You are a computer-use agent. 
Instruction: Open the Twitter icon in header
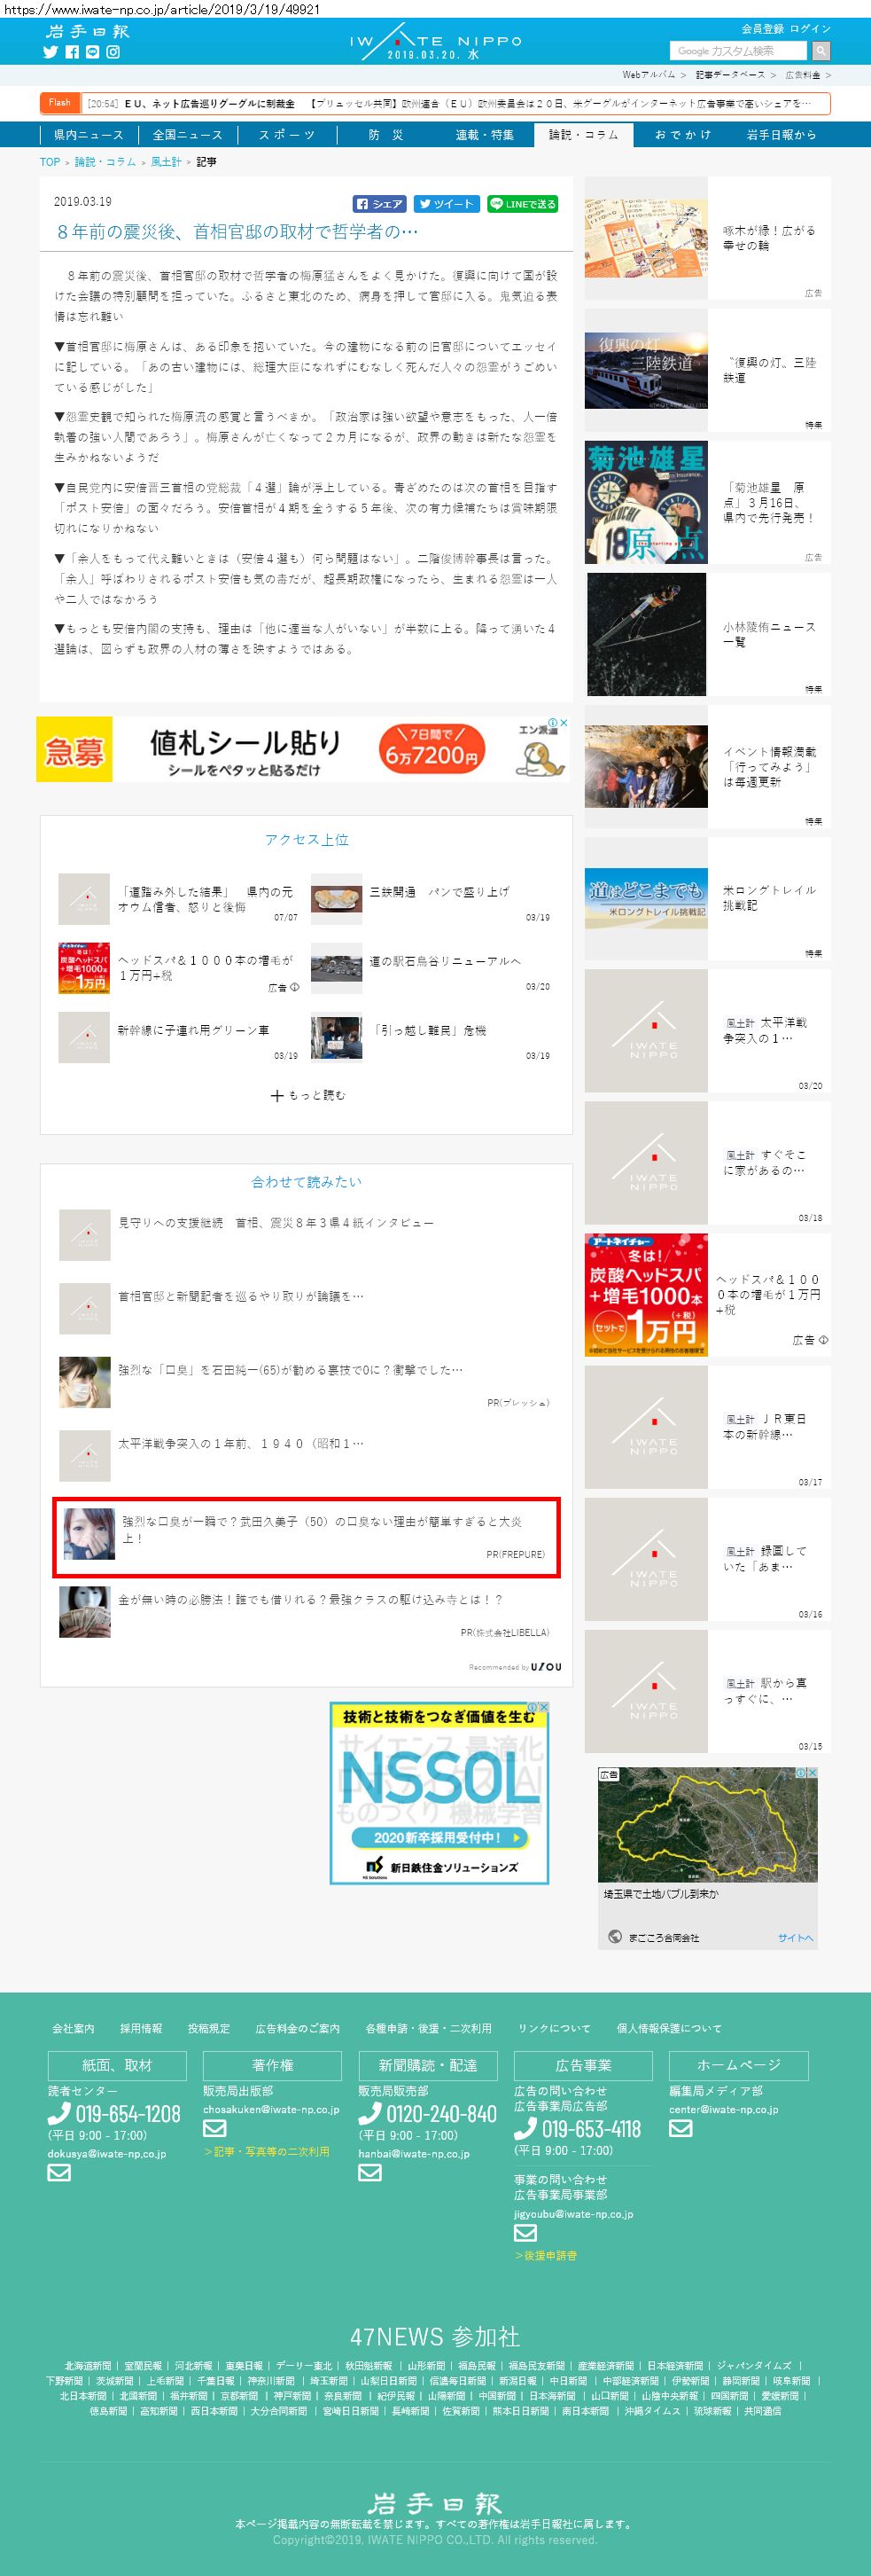point(51,52)
